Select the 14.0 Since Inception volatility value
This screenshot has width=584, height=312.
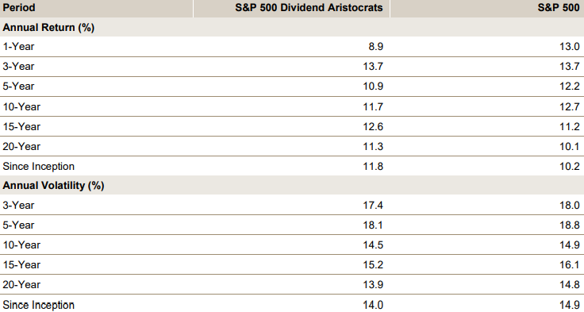[373, 305]
